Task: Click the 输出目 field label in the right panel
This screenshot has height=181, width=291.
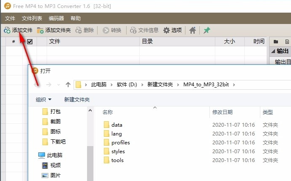Action: pyautogui.click(x=283, y=62)
